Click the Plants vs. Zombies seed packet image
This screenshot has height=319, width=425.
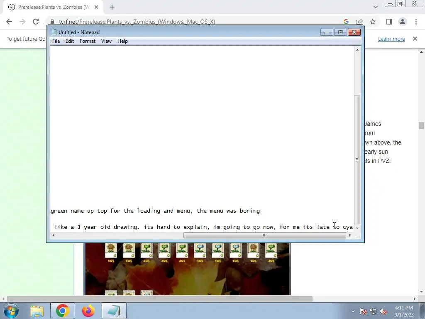coord(187,269)
